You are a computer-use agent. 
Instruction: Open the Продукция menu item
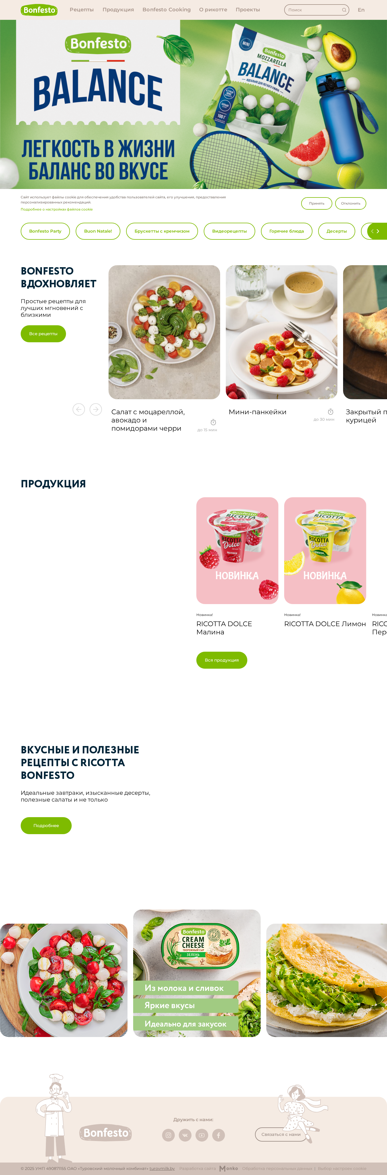click(x=118, y=10)
